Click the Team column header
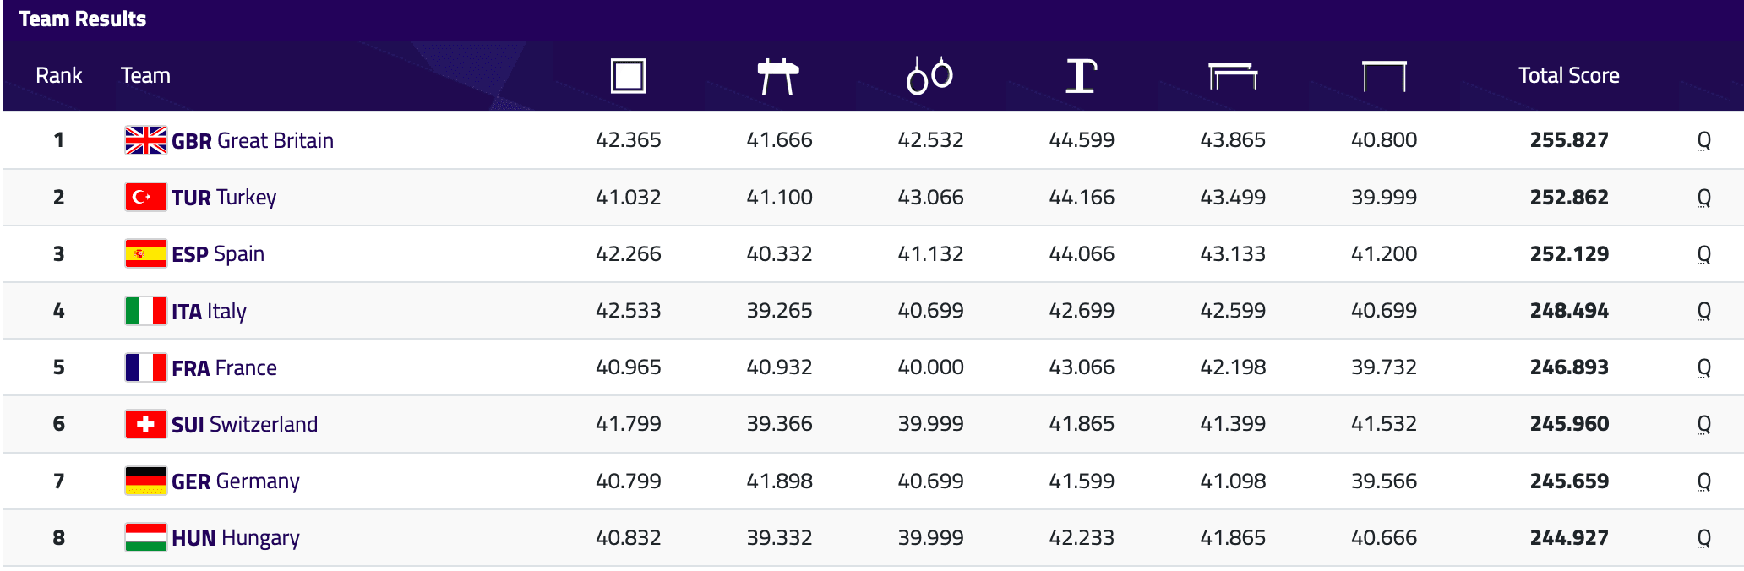The height and width of the screenshot is (571, 1744). point(145,76)
